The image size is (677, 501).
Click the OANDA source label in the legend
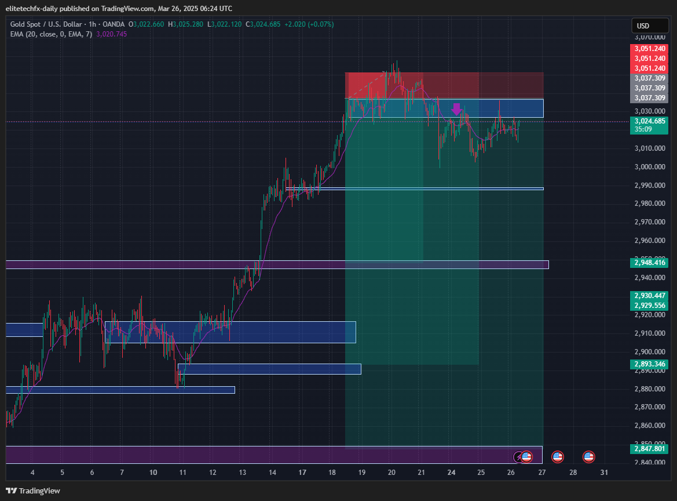[114, 24]
